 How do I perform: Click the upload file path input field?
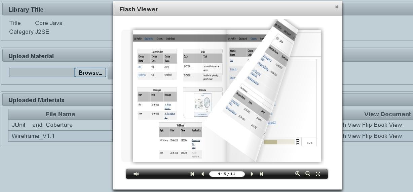pos(42,73)
